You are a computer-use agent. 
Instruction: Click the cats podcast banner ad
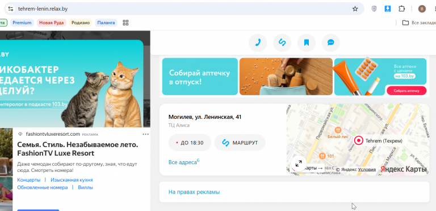point(72,84)
